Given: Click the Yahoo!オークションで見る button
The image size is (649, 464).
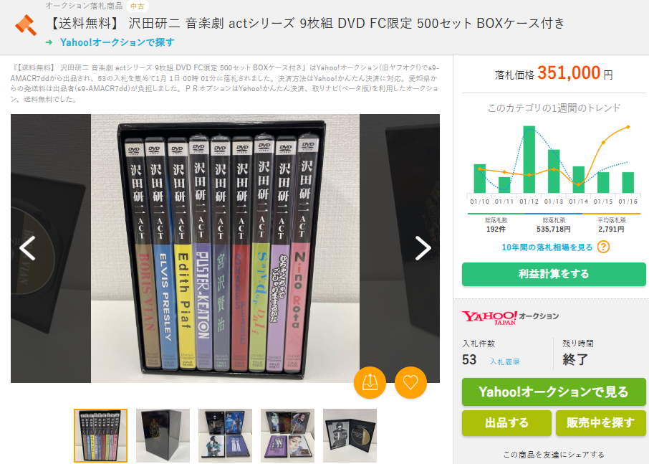Looking at the screenshot, I should [x=554, y=392].
